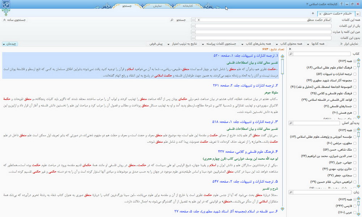Click author list scrollbar thumb
Image resolution: width=362 pixels, height=217 pixels.
tap(358, 135)
